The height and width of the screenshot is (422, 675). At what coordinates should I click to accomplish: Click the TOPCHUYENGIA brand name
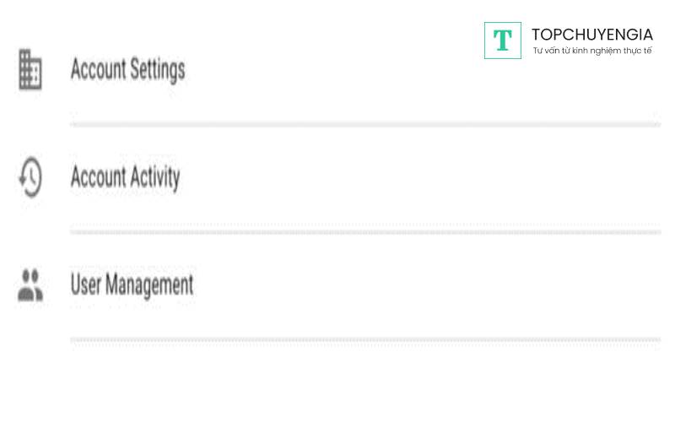pos(591,35)
